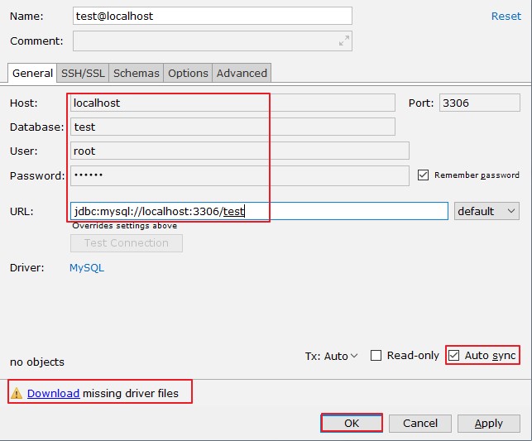The width and height of the screenshot is (532, 441).
Task: Click the JDBC URL text field
Action: (259, 211)
